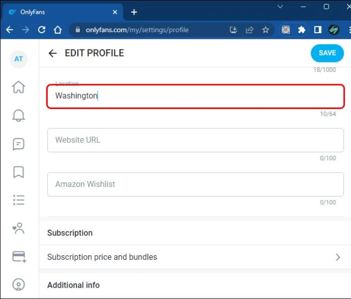Screen dimensions: 351x299
Task: Open My profile icon in sidebar
Action: pos(19,285)
